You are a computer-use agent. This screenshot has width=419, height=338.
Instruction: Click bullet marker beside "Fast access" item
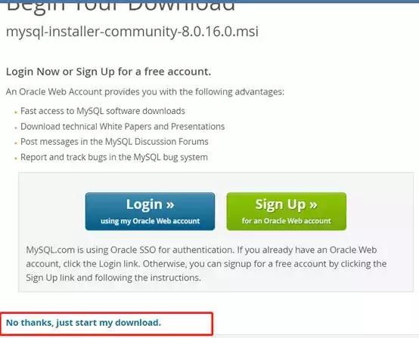(16, 112)
